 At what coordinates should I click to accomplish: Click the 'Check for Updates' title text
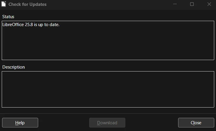(x=27, y=4)
